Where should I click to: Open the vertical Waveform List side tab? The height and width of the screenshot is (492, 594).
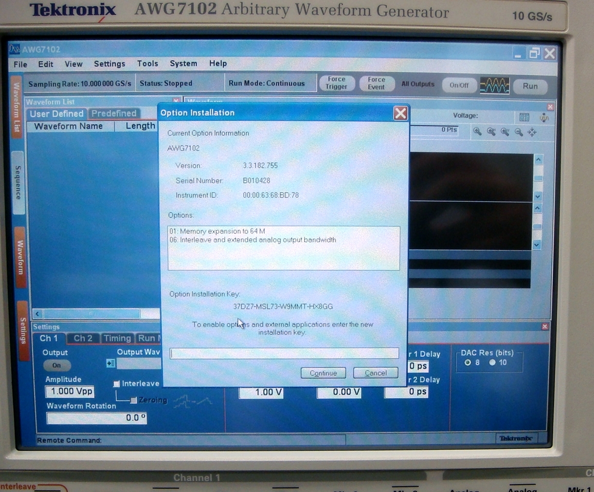pos(16,107)
